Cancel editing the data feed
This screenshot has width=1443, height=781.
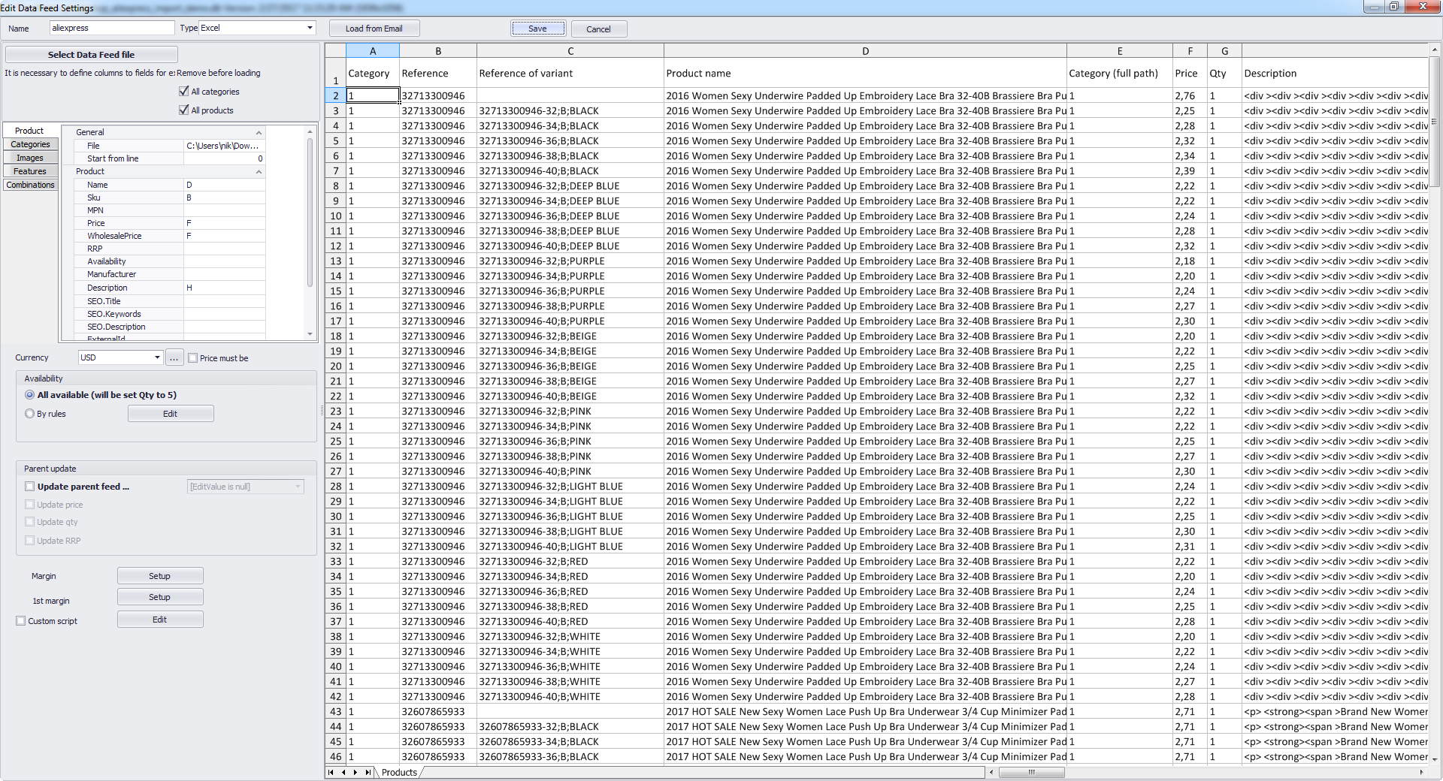[599, 29]
